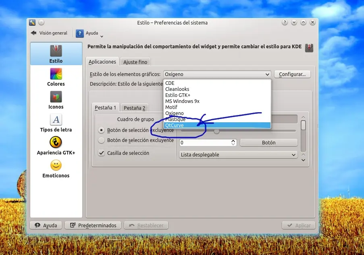Choose CDE from the style list
Image resolution: width=364 pixels, height=255 pixels.
pyautogui.click(x=217, y=83)
